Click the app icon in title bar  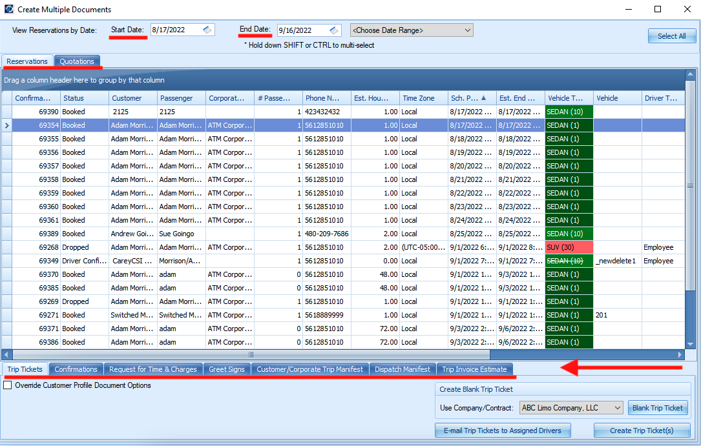tap(8, 9)
